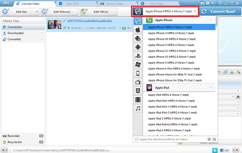Select Conversion in Media Files

(x=23, y=27)
